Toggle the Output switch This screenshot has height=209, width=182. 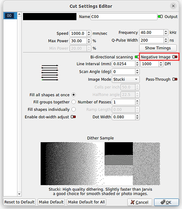(160, 17)
